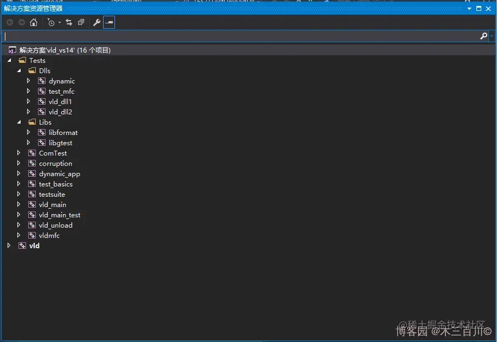Click the corruption project icon
The image size is (497, 342).
click(31, 163)
